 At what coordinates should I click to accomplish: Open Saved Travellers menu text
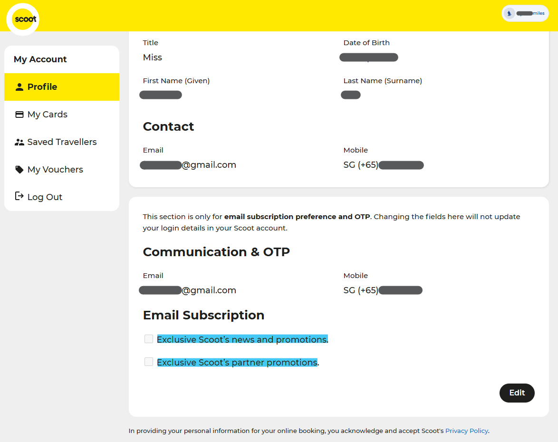point(62,142)
